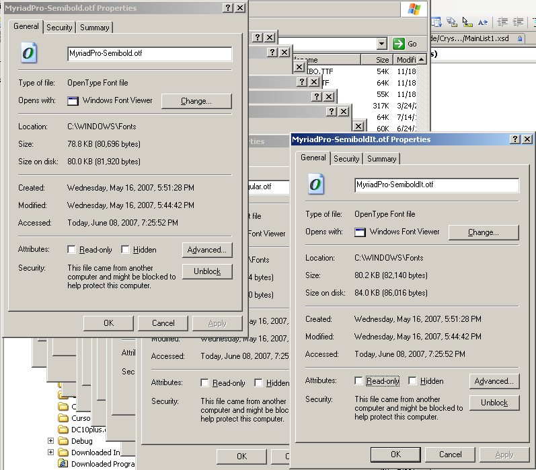This screenshot has width=536, height=470.
Task: Click the file list scroll-up arrow
Action: coord(422,60)
